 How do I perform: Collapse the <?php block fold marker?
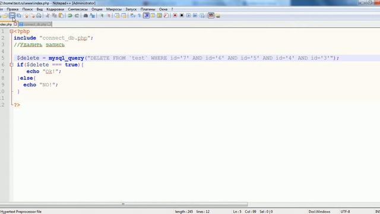pyautogui.click(x=11, y=32)
